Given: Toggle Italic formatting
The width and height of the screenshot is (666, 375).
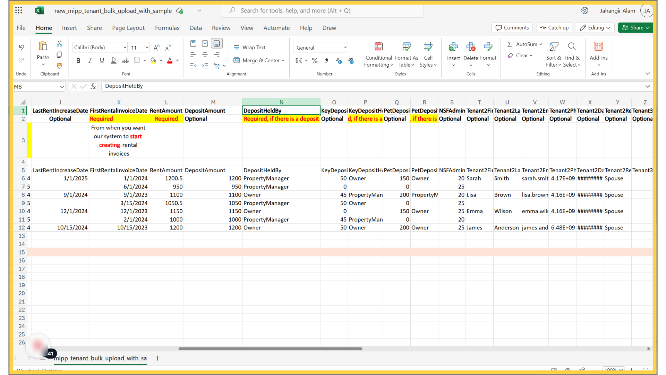Looking at the screenshot, I should 90,61.
